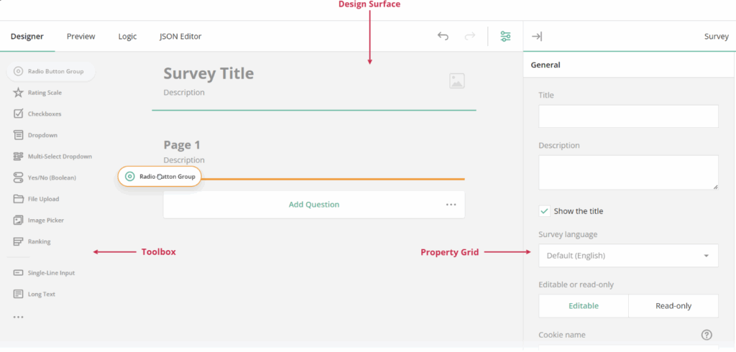Select the Rating Scale star icon
This screenshot has height=352, width=736.
click(x=18, y=93)
